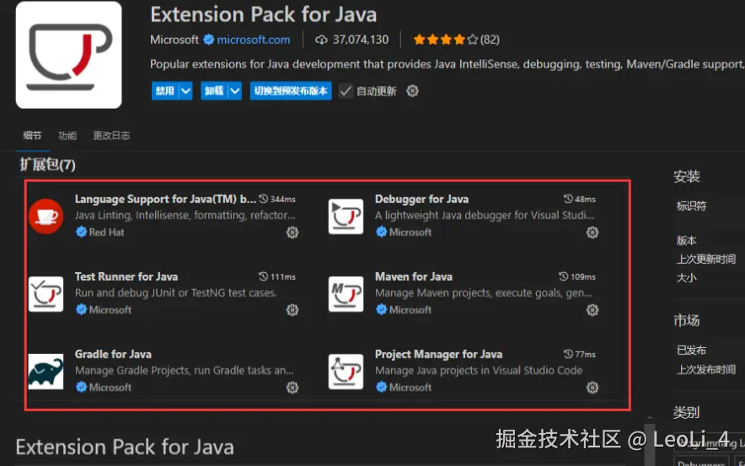Click 切换到预发布版本 button
Viewport: 745px width, 466px height.
click(x=291, y=91)
